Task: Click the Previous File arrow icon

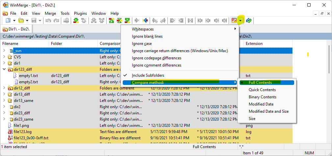Action: click(x=208, y=20)
